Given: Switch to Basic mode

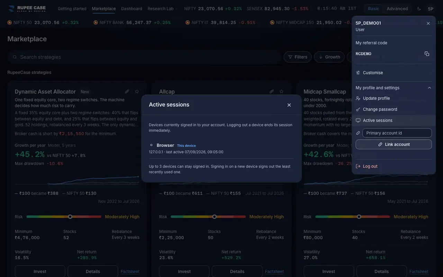Looking at the screenshot, I should click(373, 9).
